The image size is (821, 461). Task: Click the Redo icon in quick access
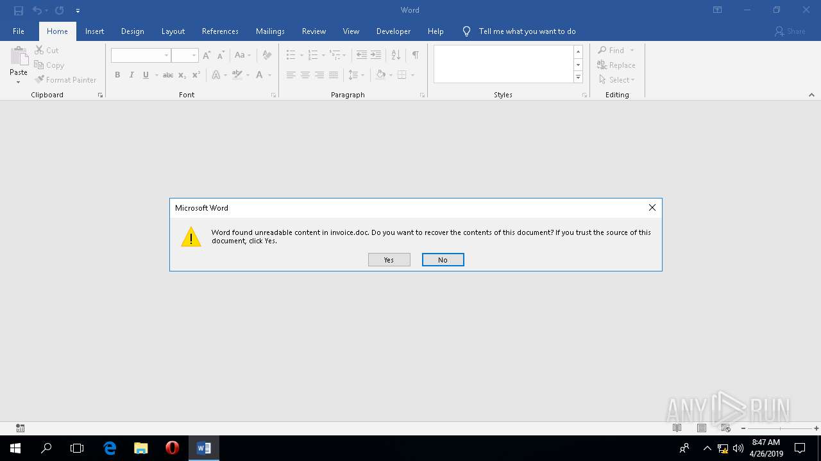[59, 10]
